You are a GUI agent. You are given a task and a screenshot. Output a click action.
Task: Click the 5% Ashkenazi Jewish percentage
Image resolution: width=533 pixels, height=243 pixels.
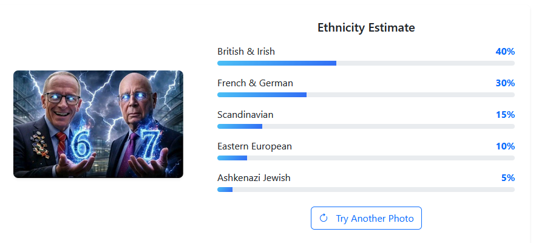coord(508,178)
